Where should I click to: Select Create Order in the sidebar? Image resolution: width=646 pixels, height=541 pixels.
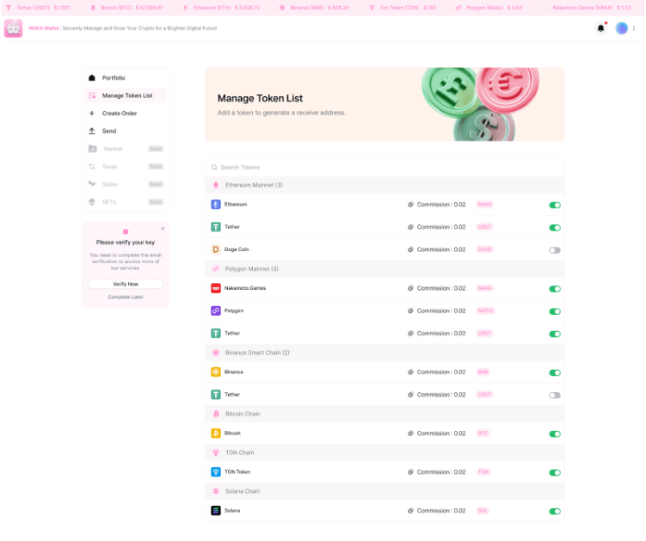(x=119, y=114)
